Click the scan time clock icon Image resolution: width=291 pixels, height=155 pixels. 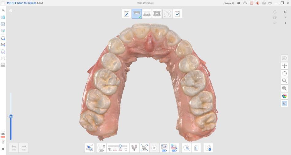[x=275, y=12]
